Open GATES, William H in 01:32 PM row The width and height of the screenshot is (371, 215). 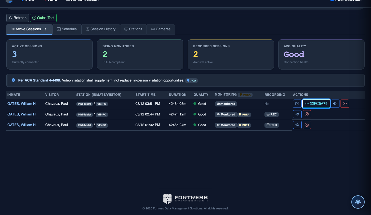[21, 125]
